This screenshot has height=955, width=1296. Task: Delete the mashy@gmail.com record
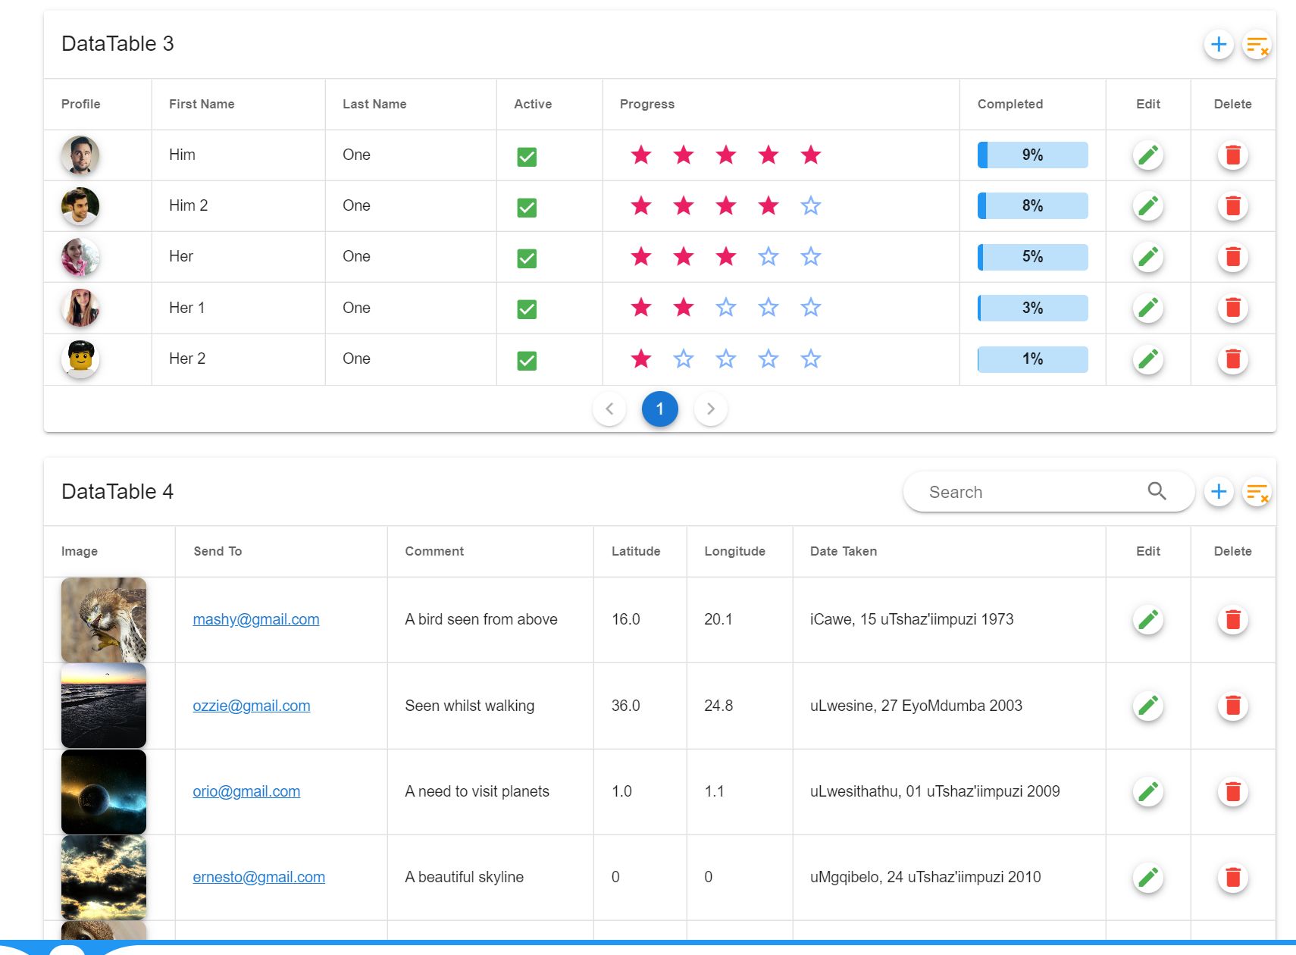[1233, 620]
